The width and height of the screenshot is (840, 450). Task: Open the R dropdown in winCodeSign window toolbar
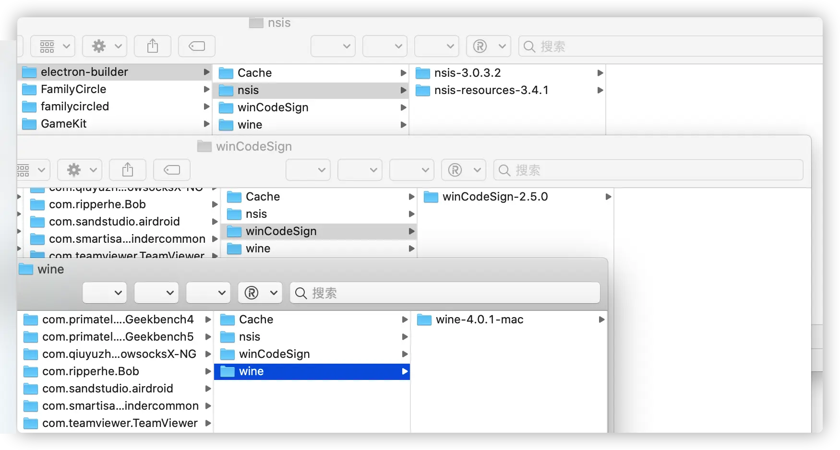pos(464,170)
